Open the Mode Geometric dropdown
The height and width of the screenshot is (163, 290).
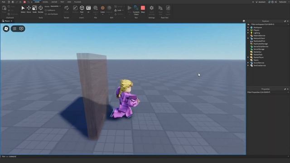(55, 6)
